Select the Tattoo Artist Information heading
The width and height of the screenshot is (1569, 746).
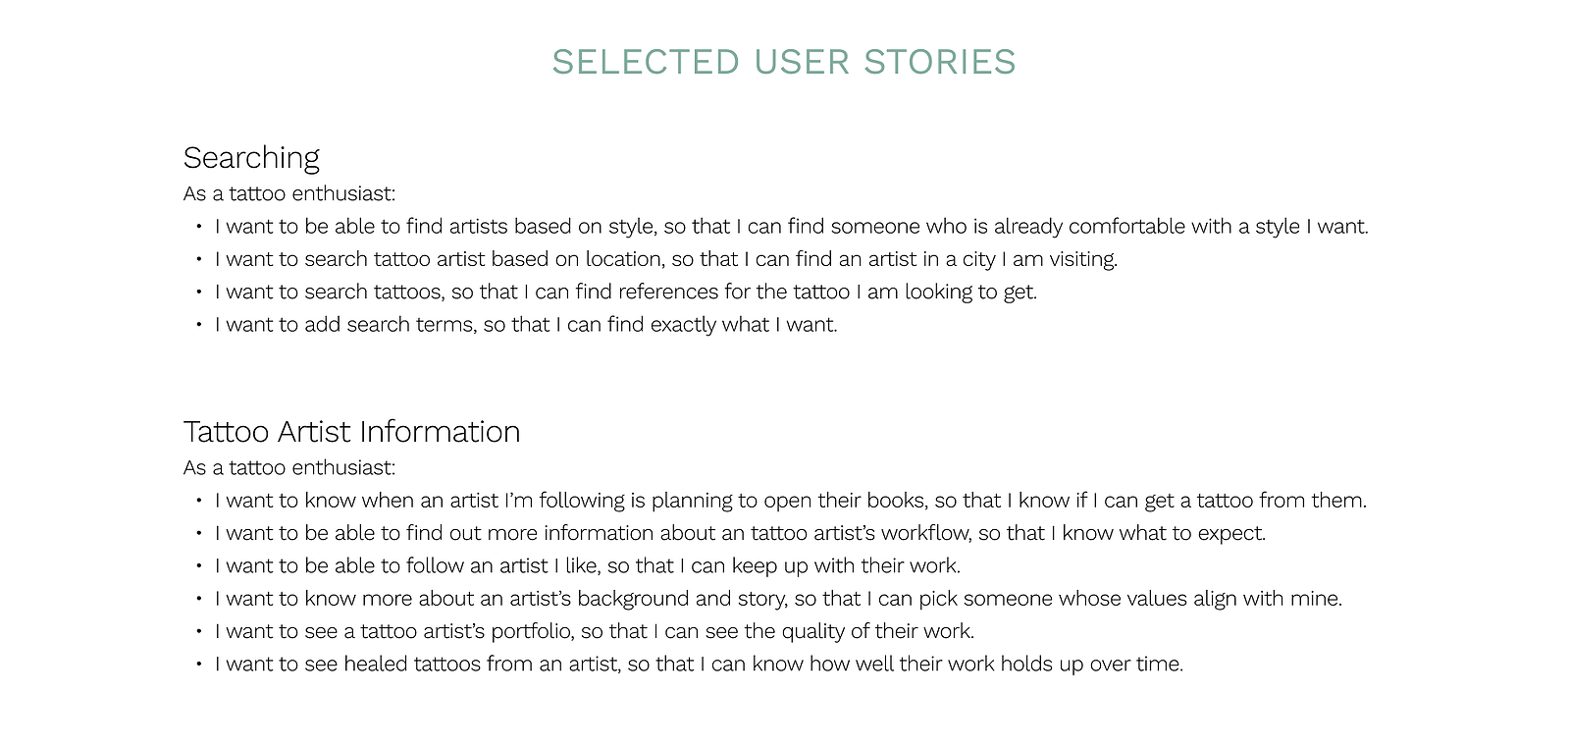coord(351,432)
